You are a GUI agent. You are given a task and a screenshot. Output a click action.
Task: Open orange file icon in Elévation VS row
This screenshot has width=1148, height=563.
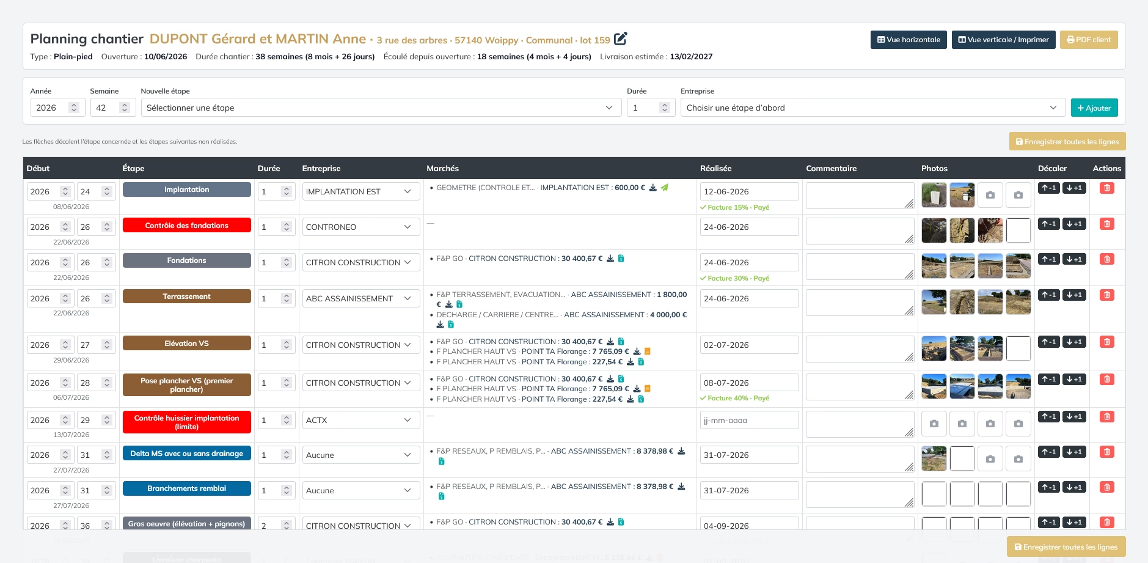tap(648, 351)
